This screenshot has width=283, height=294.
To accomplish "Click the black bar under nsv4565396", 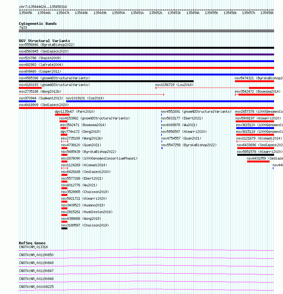I will [x=106, y=81].
